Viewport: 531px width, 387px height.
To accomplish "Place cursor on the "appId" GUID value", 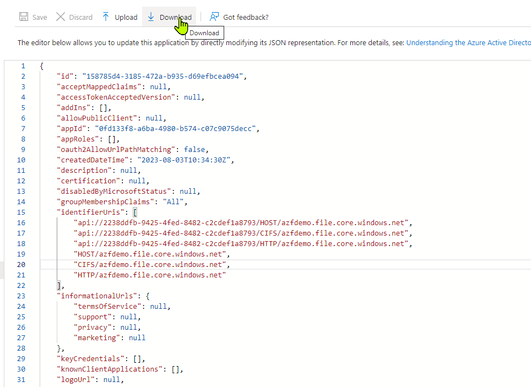I will (x=176, y=129).
